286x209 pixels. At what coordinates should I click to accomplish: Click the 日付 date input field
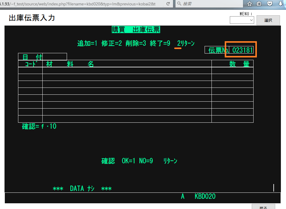click(55, 57)
